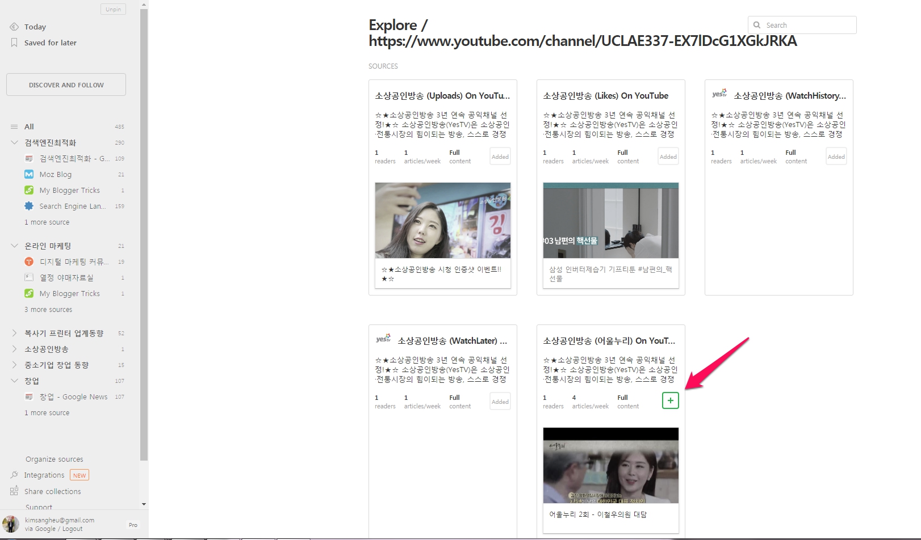Click the Discover and Follow button
This screenshot has width=921, height=540.
pos(66,85)
